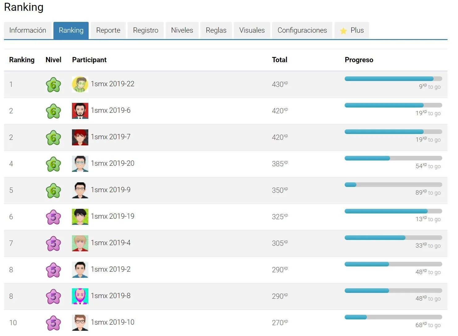Viewport: 458px width, 336px height.
Task: Open the Plus tab
Action: point(352,30)
